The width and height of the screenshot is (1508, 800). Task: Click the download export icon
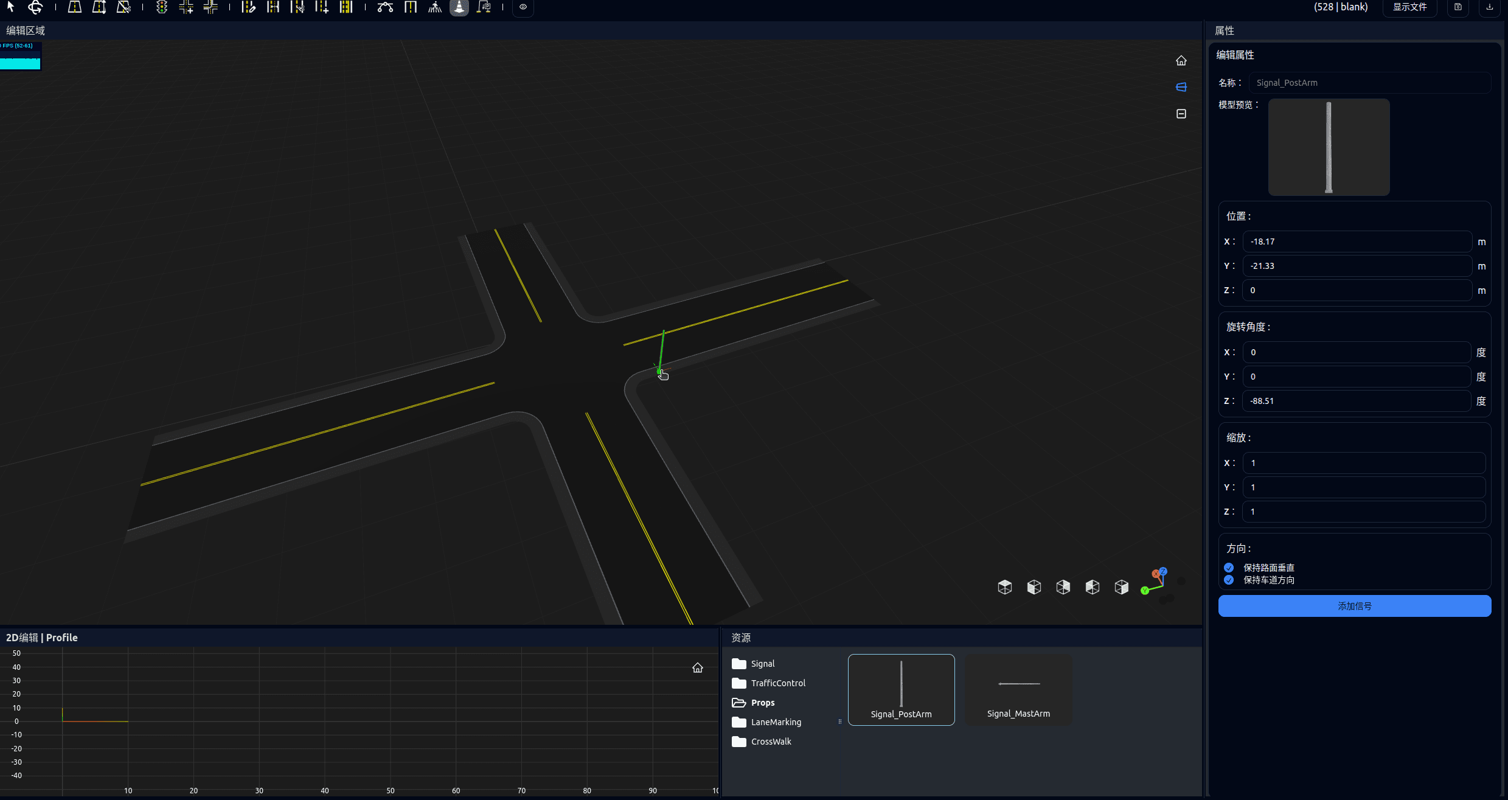point(1490,7)
